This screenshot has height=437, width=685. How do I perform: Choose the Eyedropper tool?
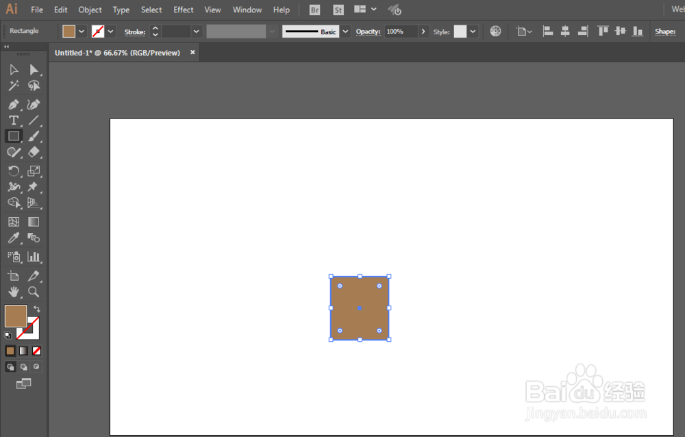[x=14, y=238]
